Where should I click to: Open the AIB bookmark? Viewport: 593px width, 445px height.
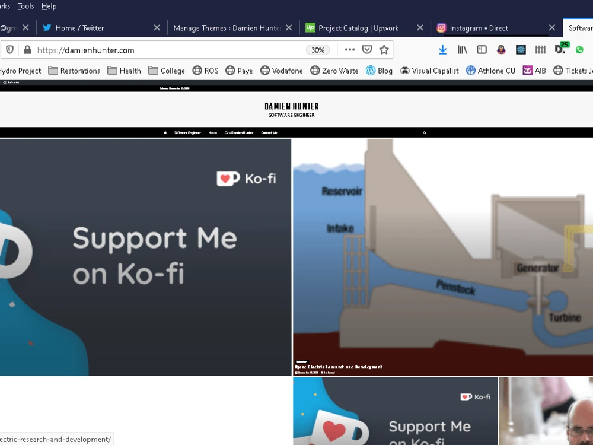[534, 71]
